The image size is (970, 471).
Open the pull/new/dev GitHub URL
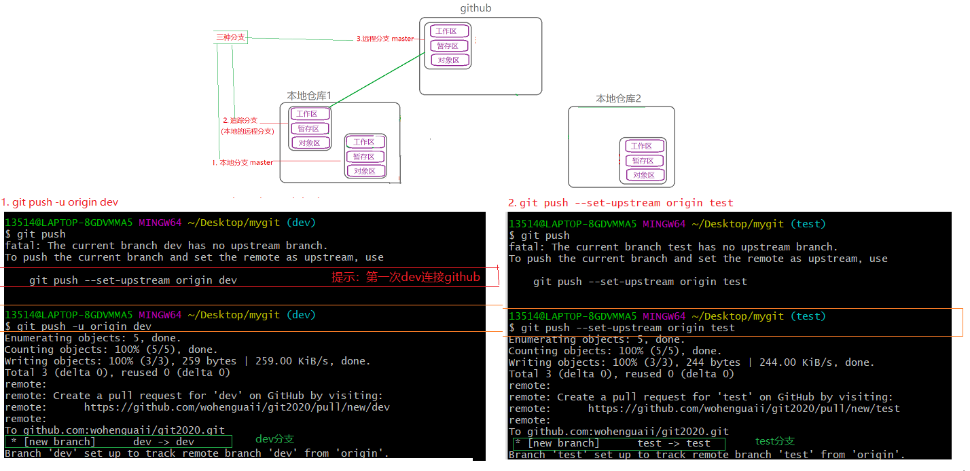pyautogui.click(x=236, y=407)
